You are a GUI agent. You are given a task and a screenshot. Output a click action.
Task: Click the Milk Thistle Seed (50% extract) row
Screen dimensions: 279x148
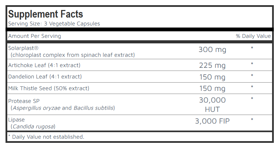(x=49, y=88)
